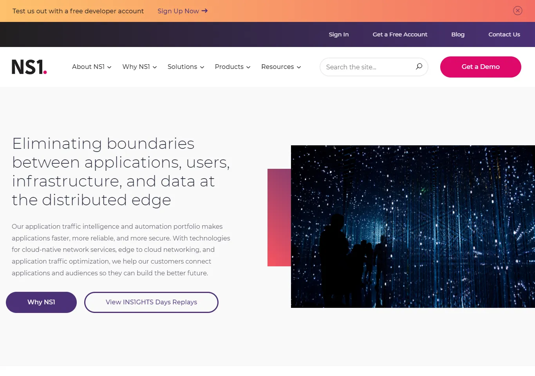Image resolution: width=535 pixels, height=376 pixels.
Task: Expand the Resources dropdown
Action: (x=277, y=67)
